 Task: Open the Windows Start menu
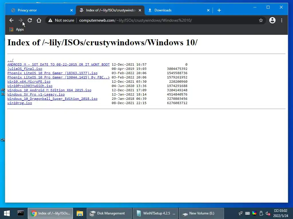point(7,213)
